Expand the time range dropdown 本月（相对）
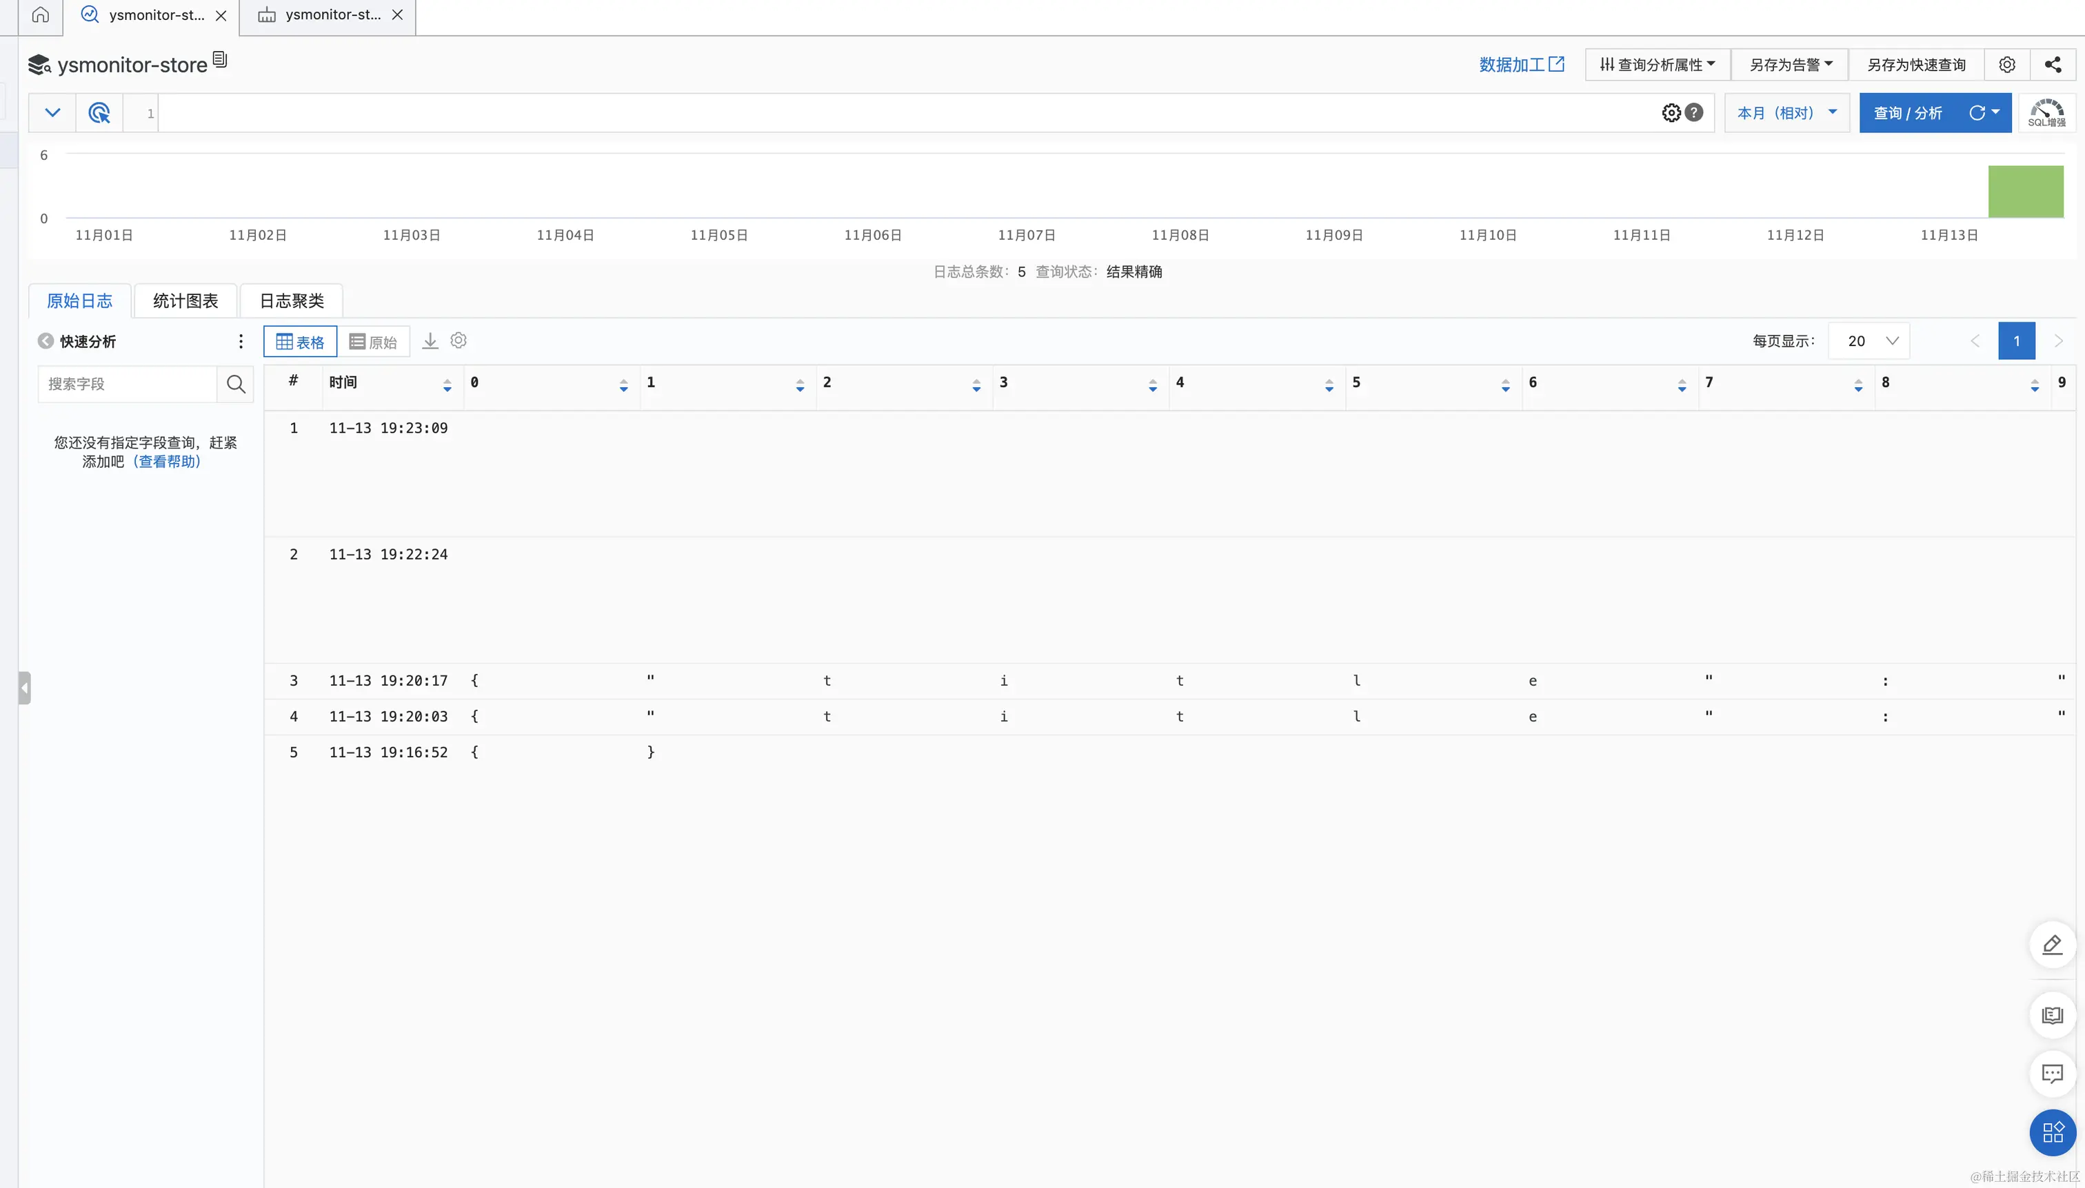 coord(1786,112)
